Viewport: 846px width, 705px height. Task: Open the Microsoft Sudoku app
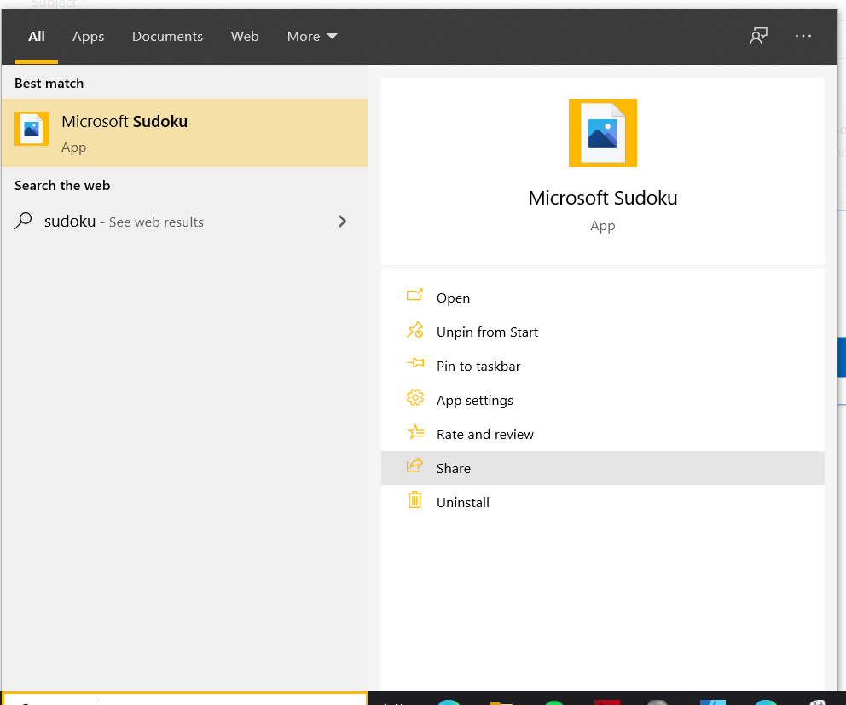click(603, 298)
